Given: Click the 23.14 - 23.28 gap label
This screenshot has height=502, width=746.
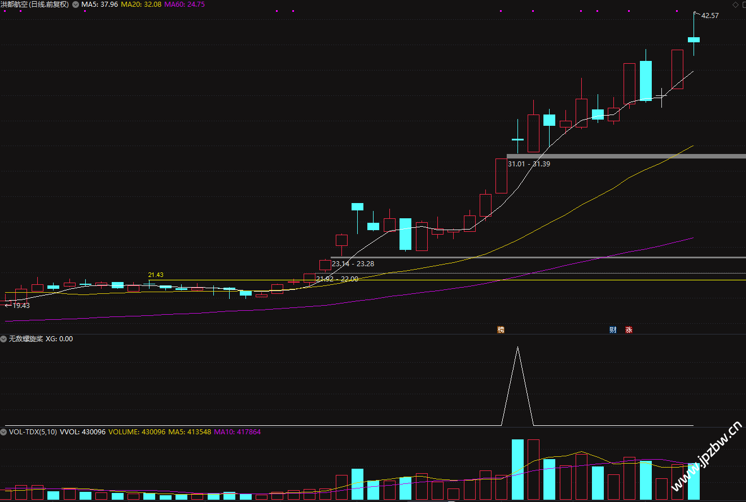Looking at the screenshot, I should (x=353, y=264).
